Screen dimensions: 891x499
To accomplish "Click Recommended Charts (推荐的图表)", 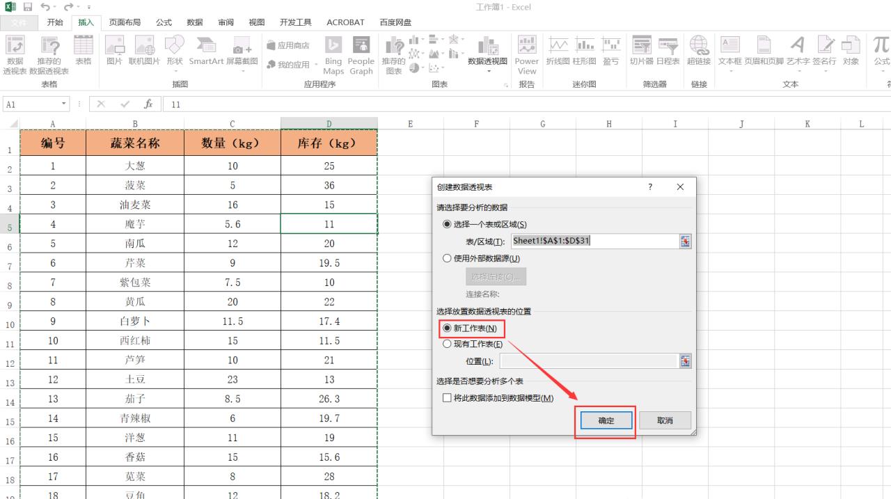I will 393,54.
